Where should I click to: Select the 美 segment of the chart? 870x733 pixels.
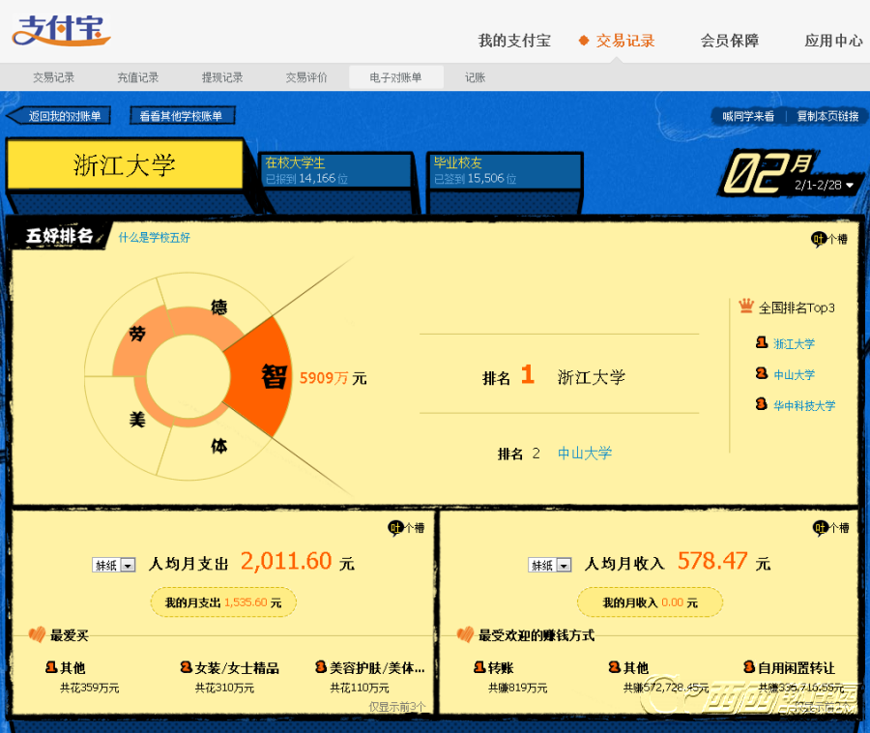[x=136, y=419]
